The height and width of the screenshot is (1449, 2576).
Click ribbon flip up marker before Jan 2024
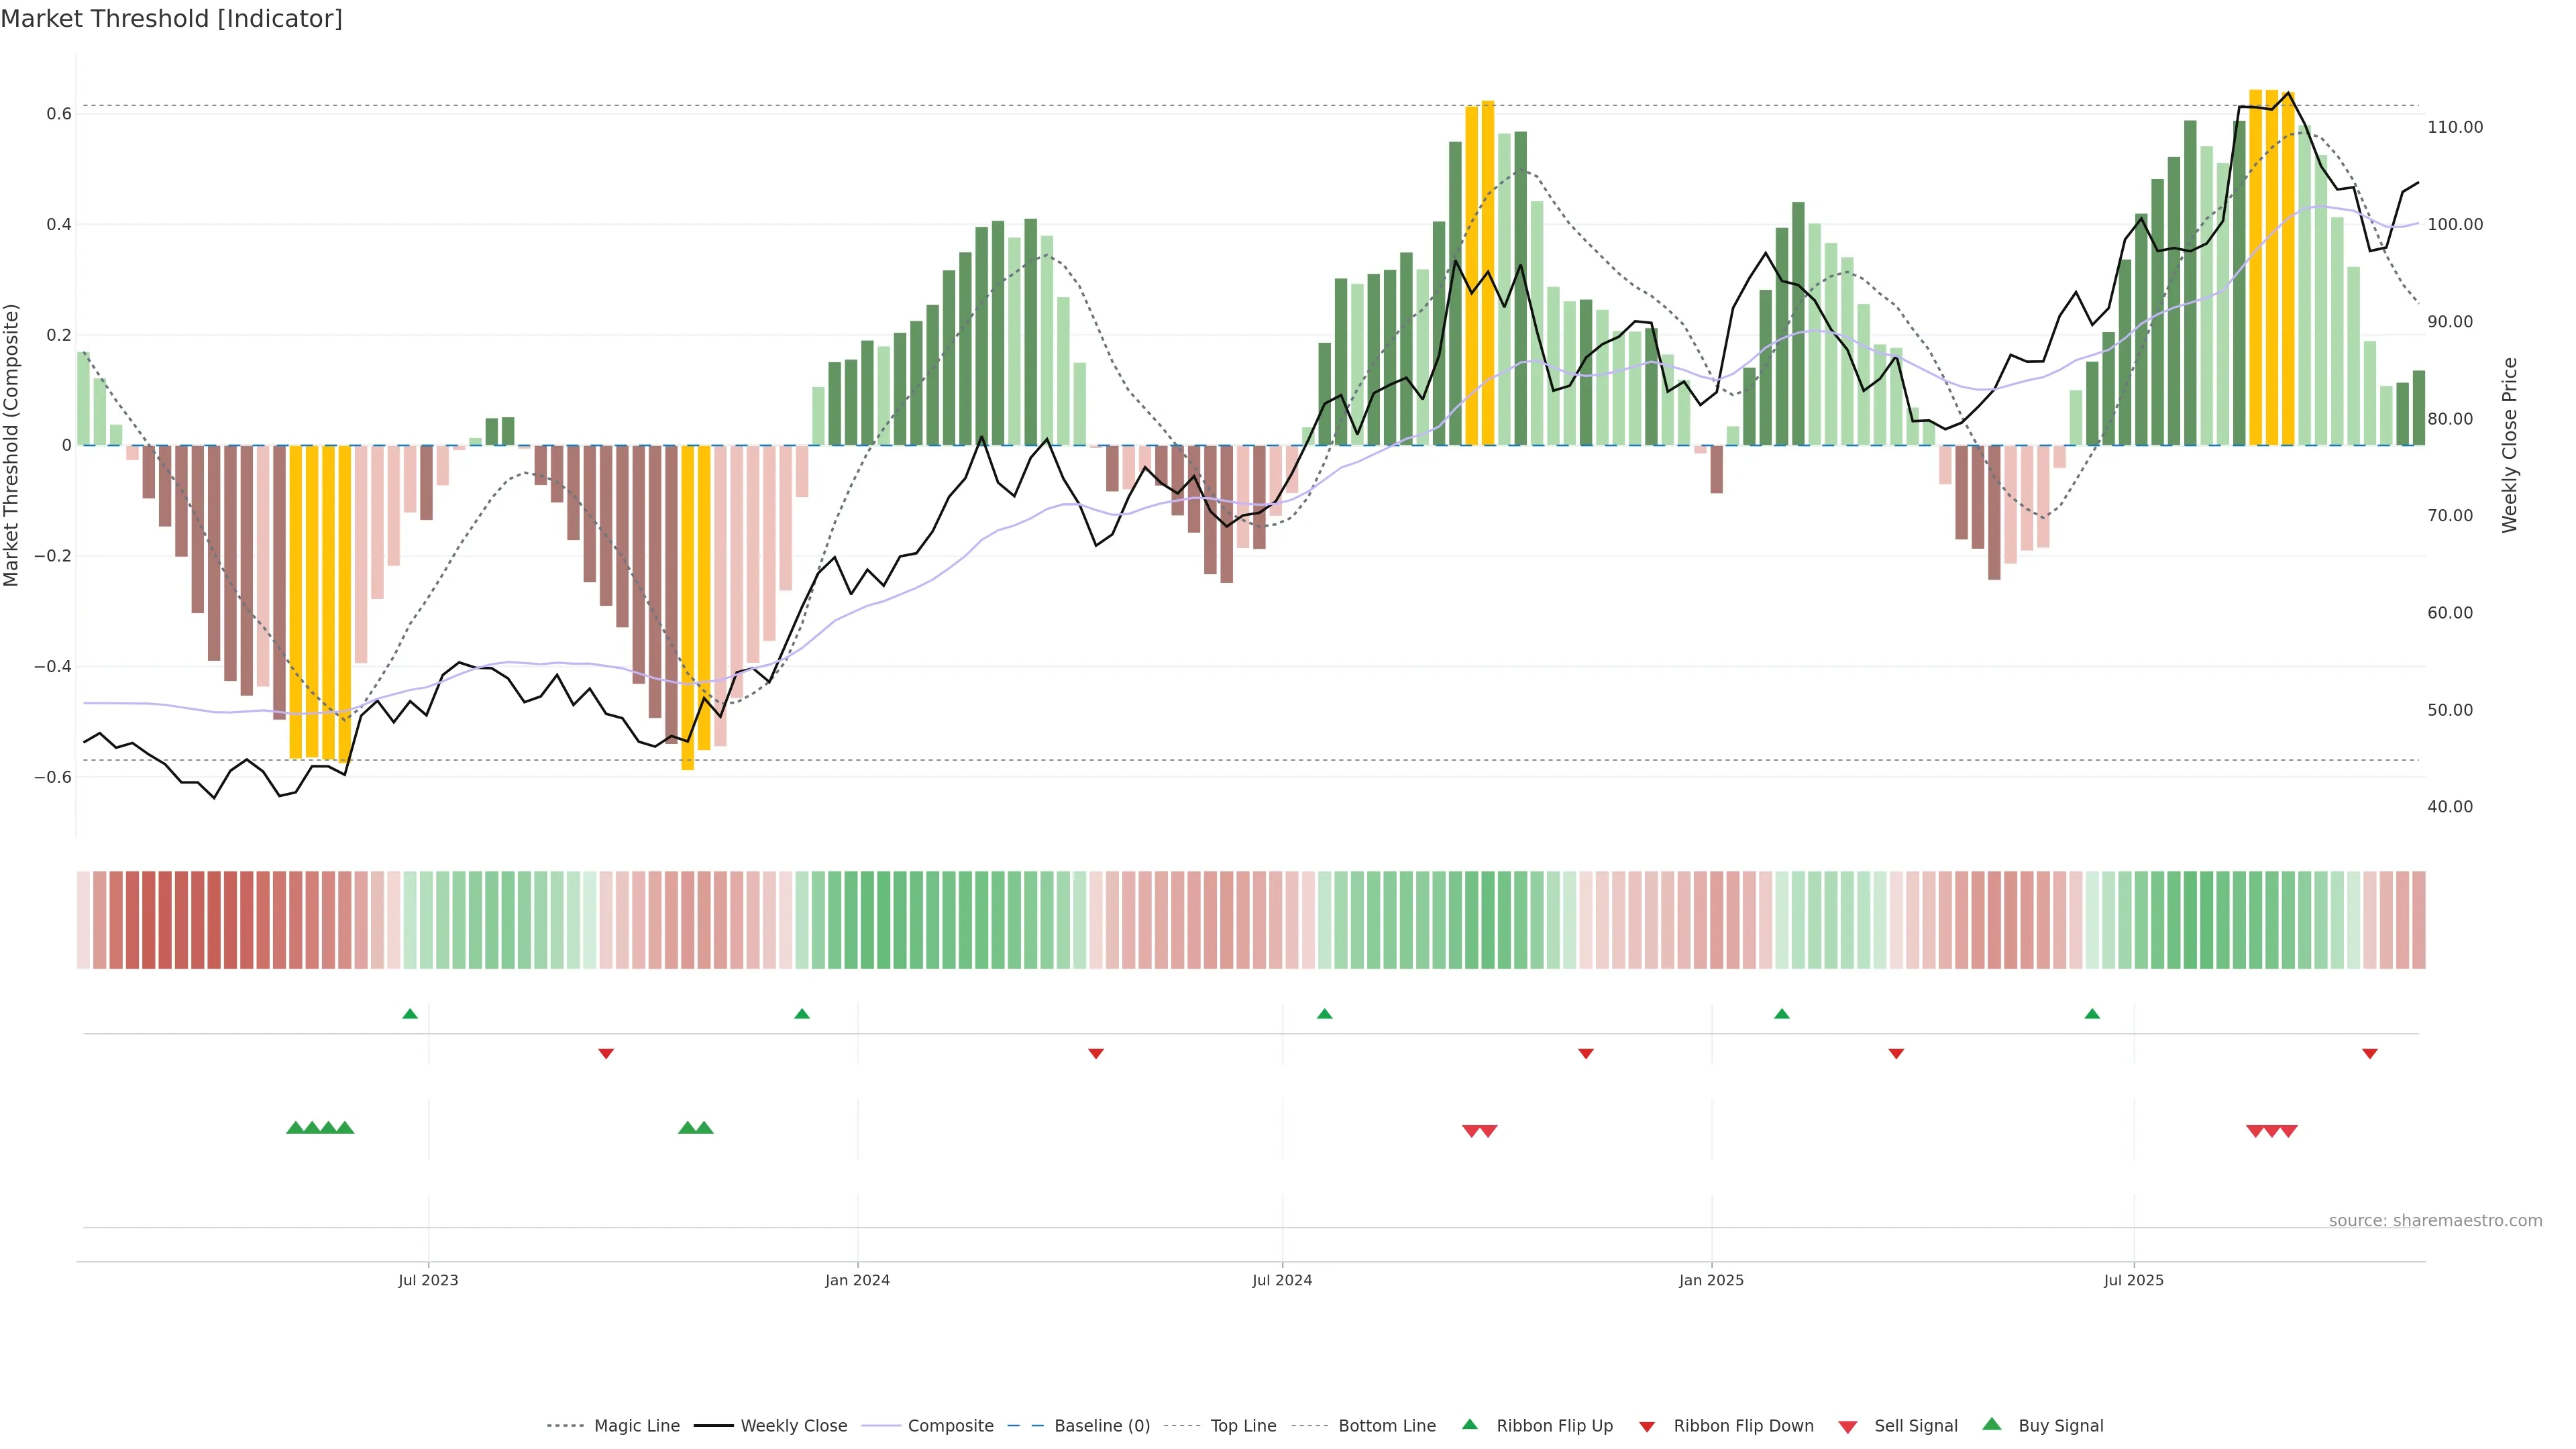coord(802,1014)
